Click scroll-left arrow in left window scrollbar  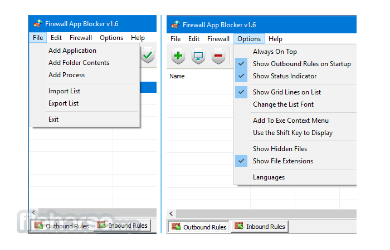point(33,213)
